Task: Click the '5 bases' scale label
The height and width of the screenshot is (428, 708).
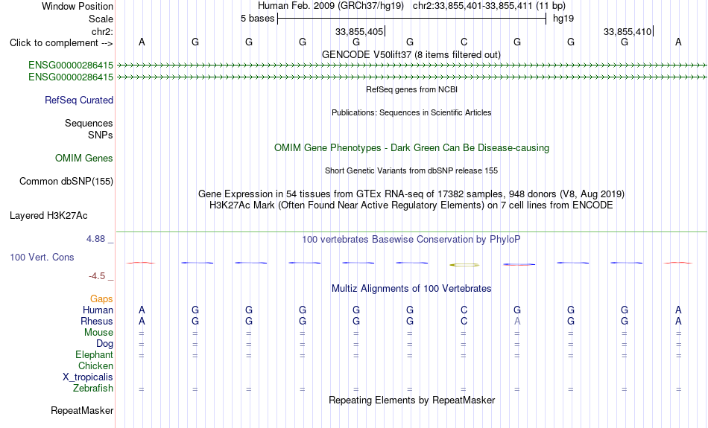Action: 257,19
